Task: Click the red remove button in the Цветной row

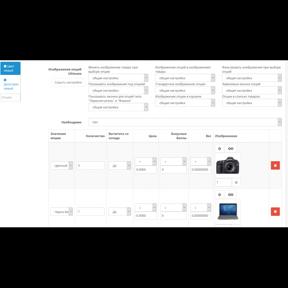Action: (275, 165)
